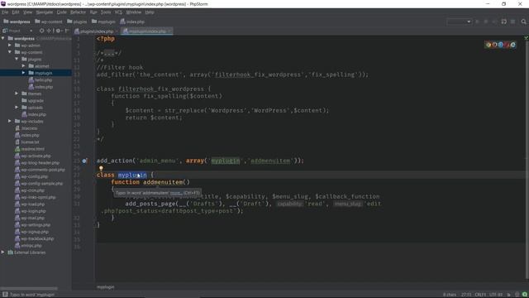The height and width of the screenshot is (298, 529).
Task: Click the inspection status checkmark above scrollbar
Action: (x=526, y=38)
